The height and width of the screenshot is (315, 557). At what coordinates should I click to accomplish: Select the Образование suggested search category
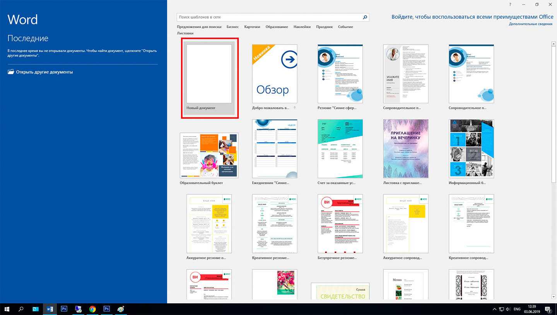pyautogui.click(x=277, y=27)
